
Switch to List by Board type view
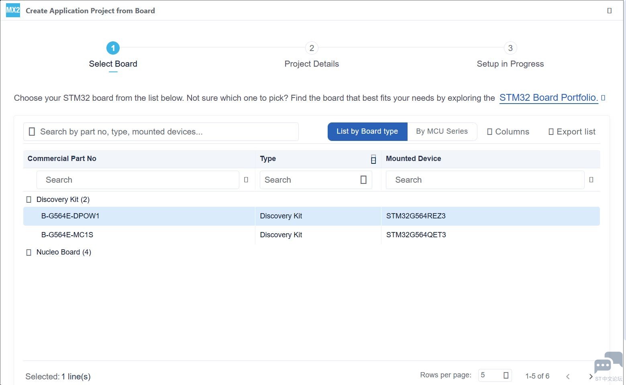[x=367, y=132]
